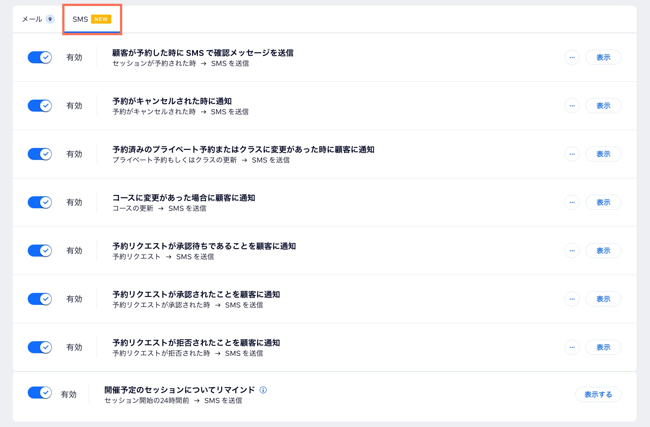This screenshot has width=650, height=427.
Task: Disable 予約リクエストが承認されたことを顧客に通知
Action: click(x=40, y=299)
